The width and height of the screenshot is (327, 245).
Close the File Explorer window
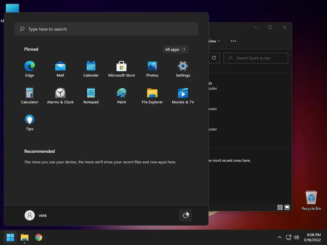click(285, 27)
